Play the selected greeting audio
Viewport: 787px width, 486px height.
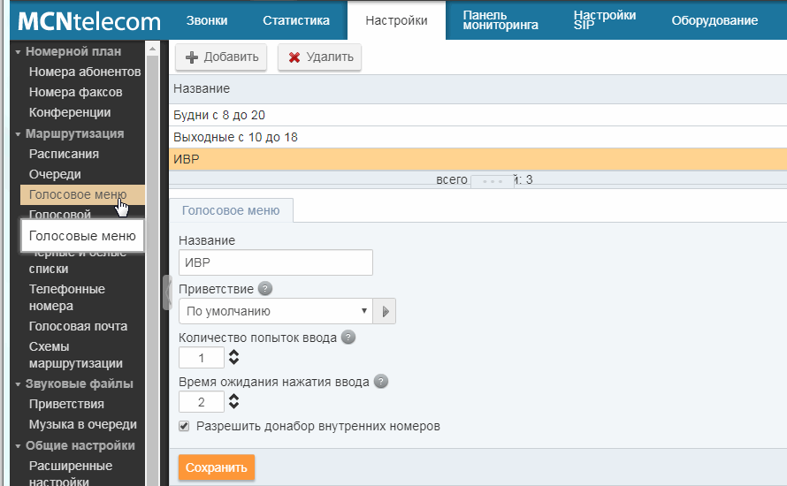[385, 311]
